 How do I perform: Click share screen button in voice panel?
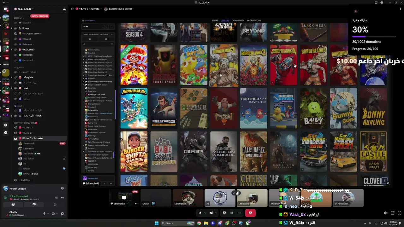tap(34, 205)
